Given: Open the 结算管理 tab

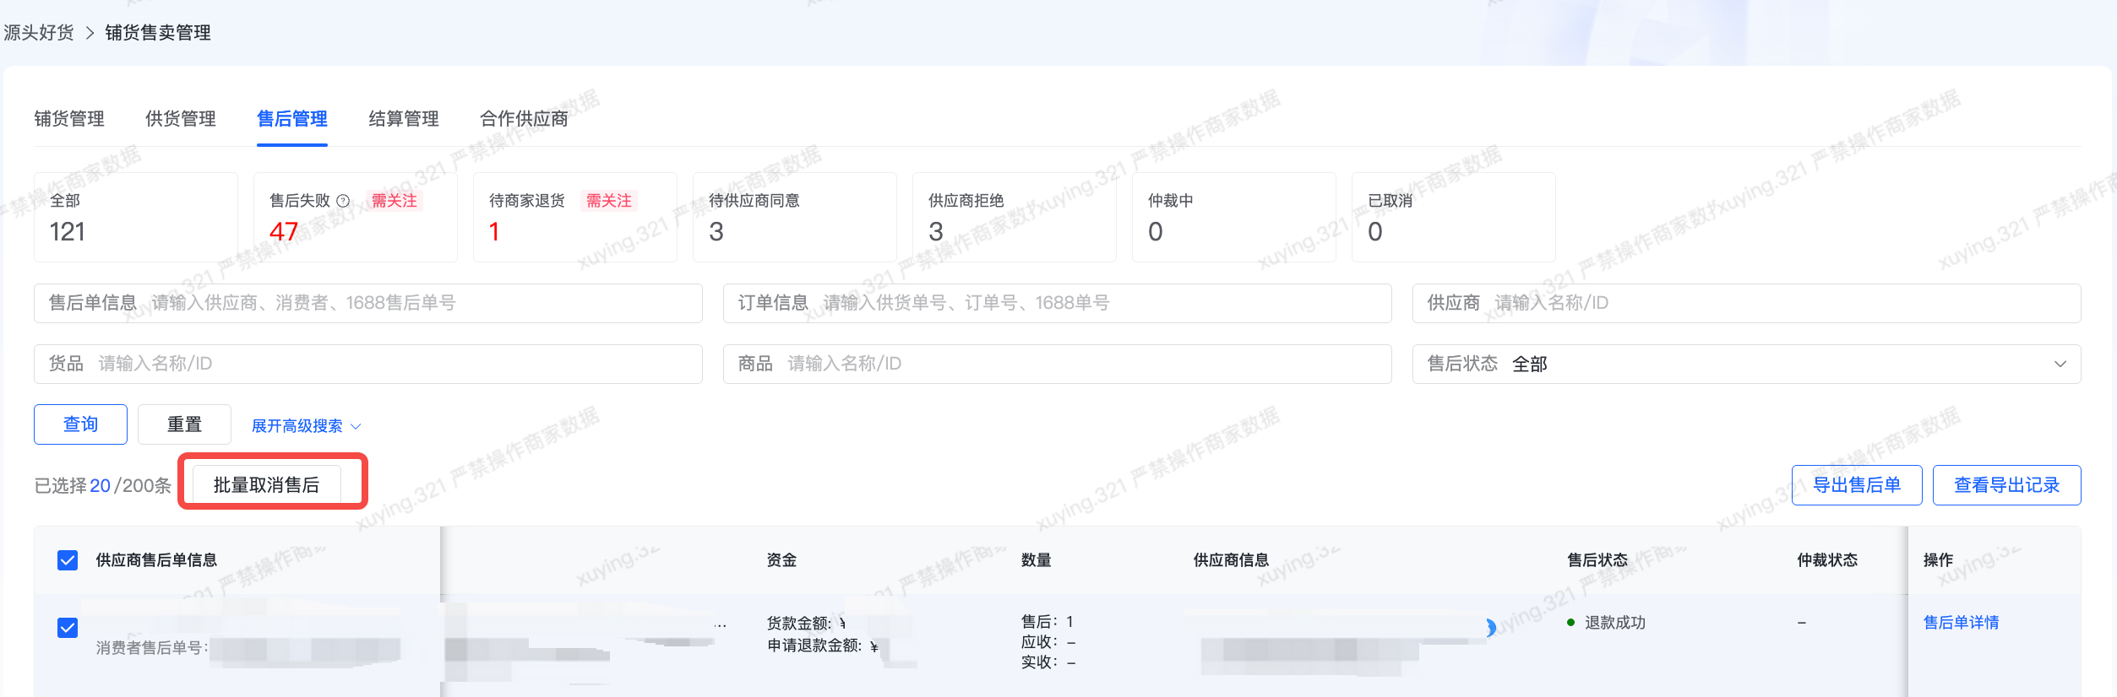Looking at the screenshot, I should pos(404,119).
